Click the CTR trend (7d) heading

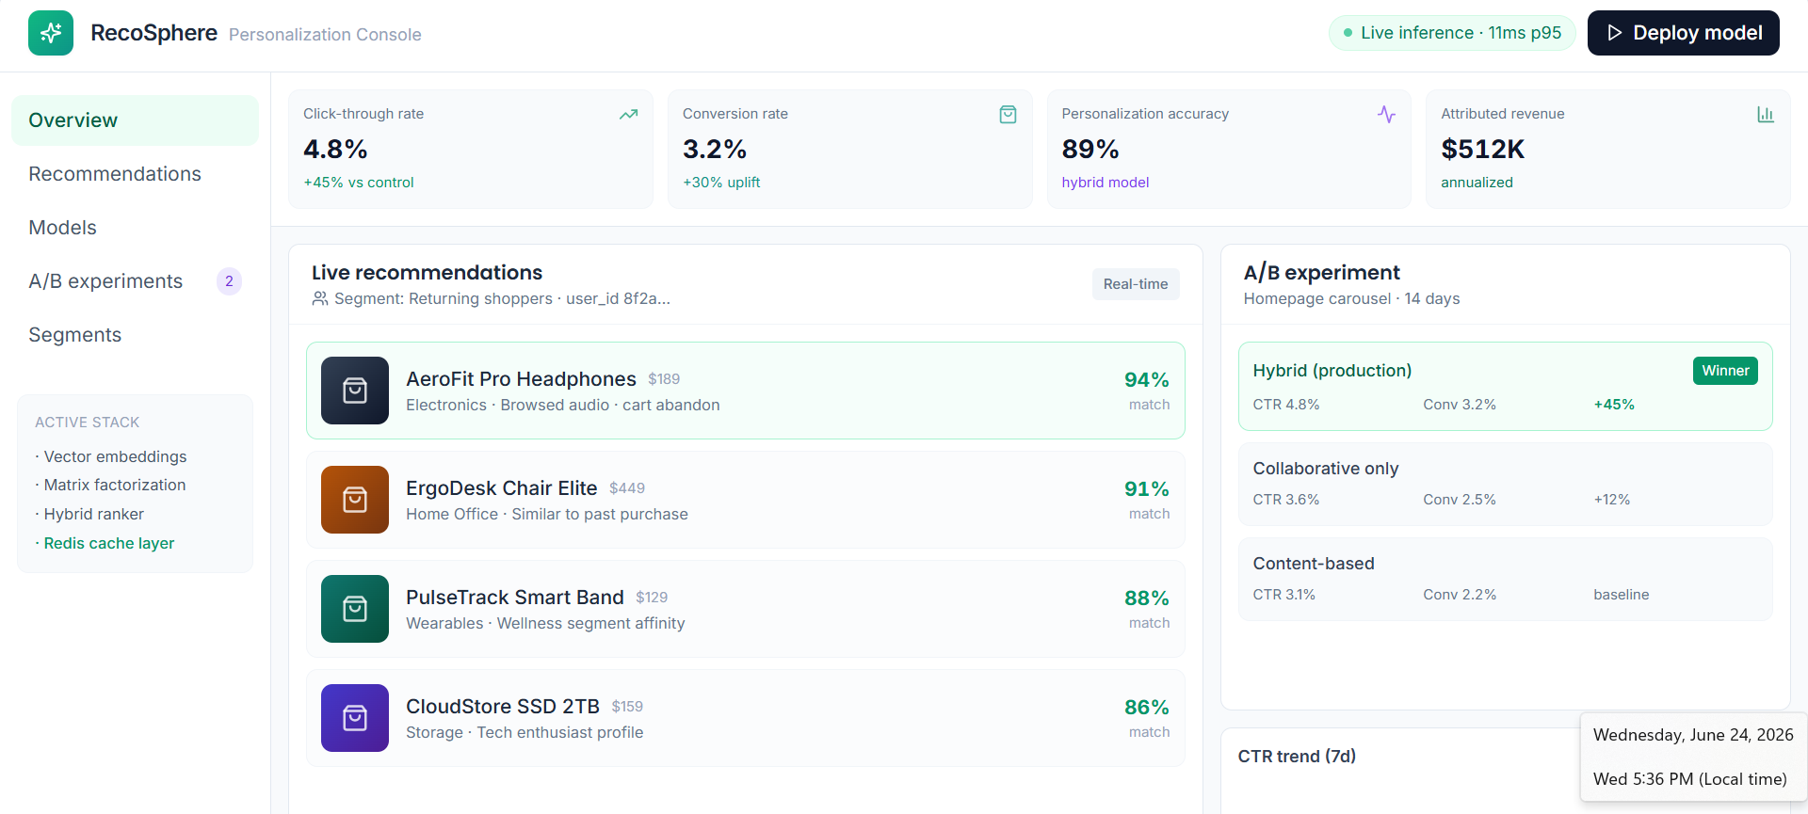click(1297, 757)
